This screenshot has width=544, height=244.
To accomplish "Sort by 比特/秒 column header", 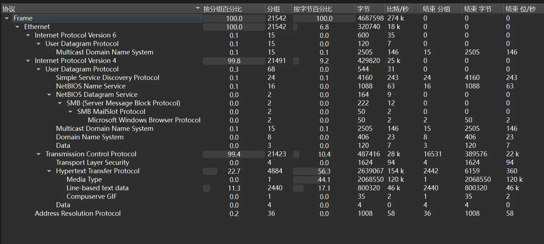I will [x=398, y=9].
